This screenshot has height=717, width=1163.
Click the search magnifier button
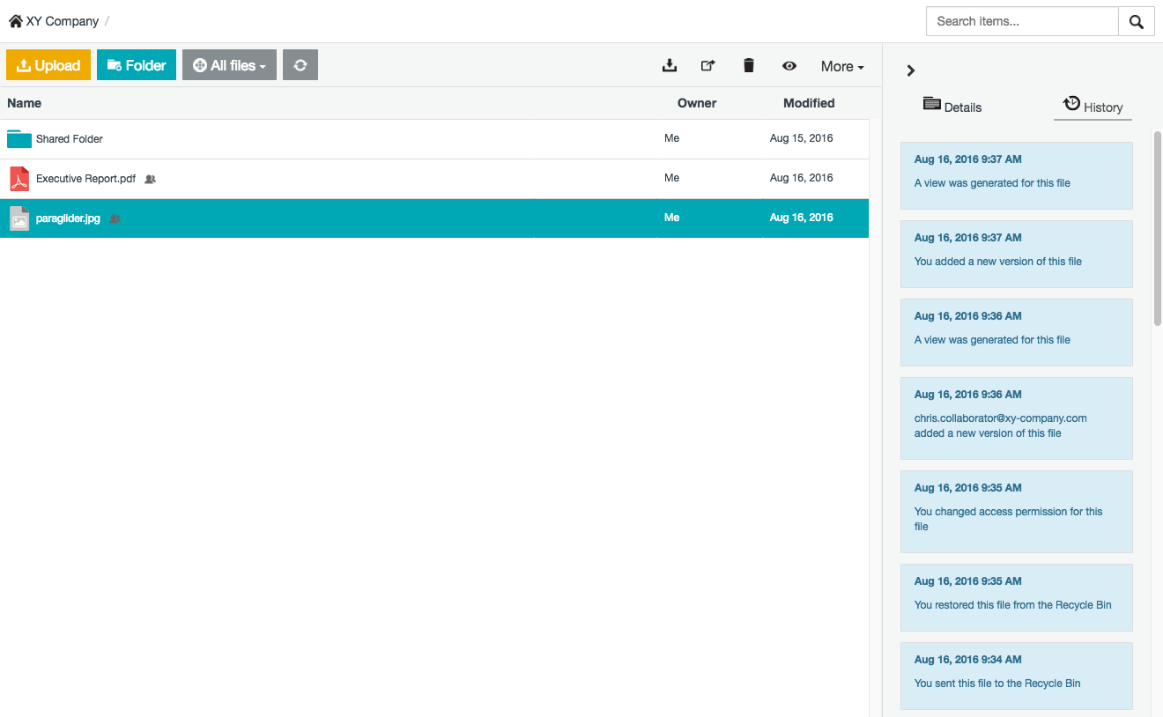(x=1137, y=21)
